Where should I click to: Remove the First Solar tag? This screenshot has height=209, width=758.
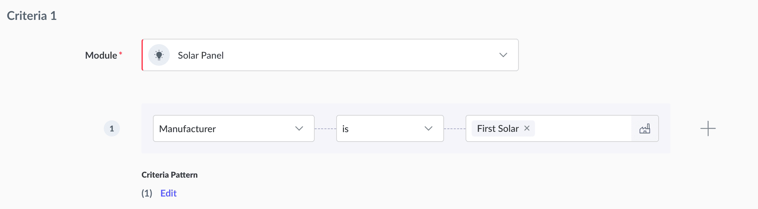[x=527, y=128]
